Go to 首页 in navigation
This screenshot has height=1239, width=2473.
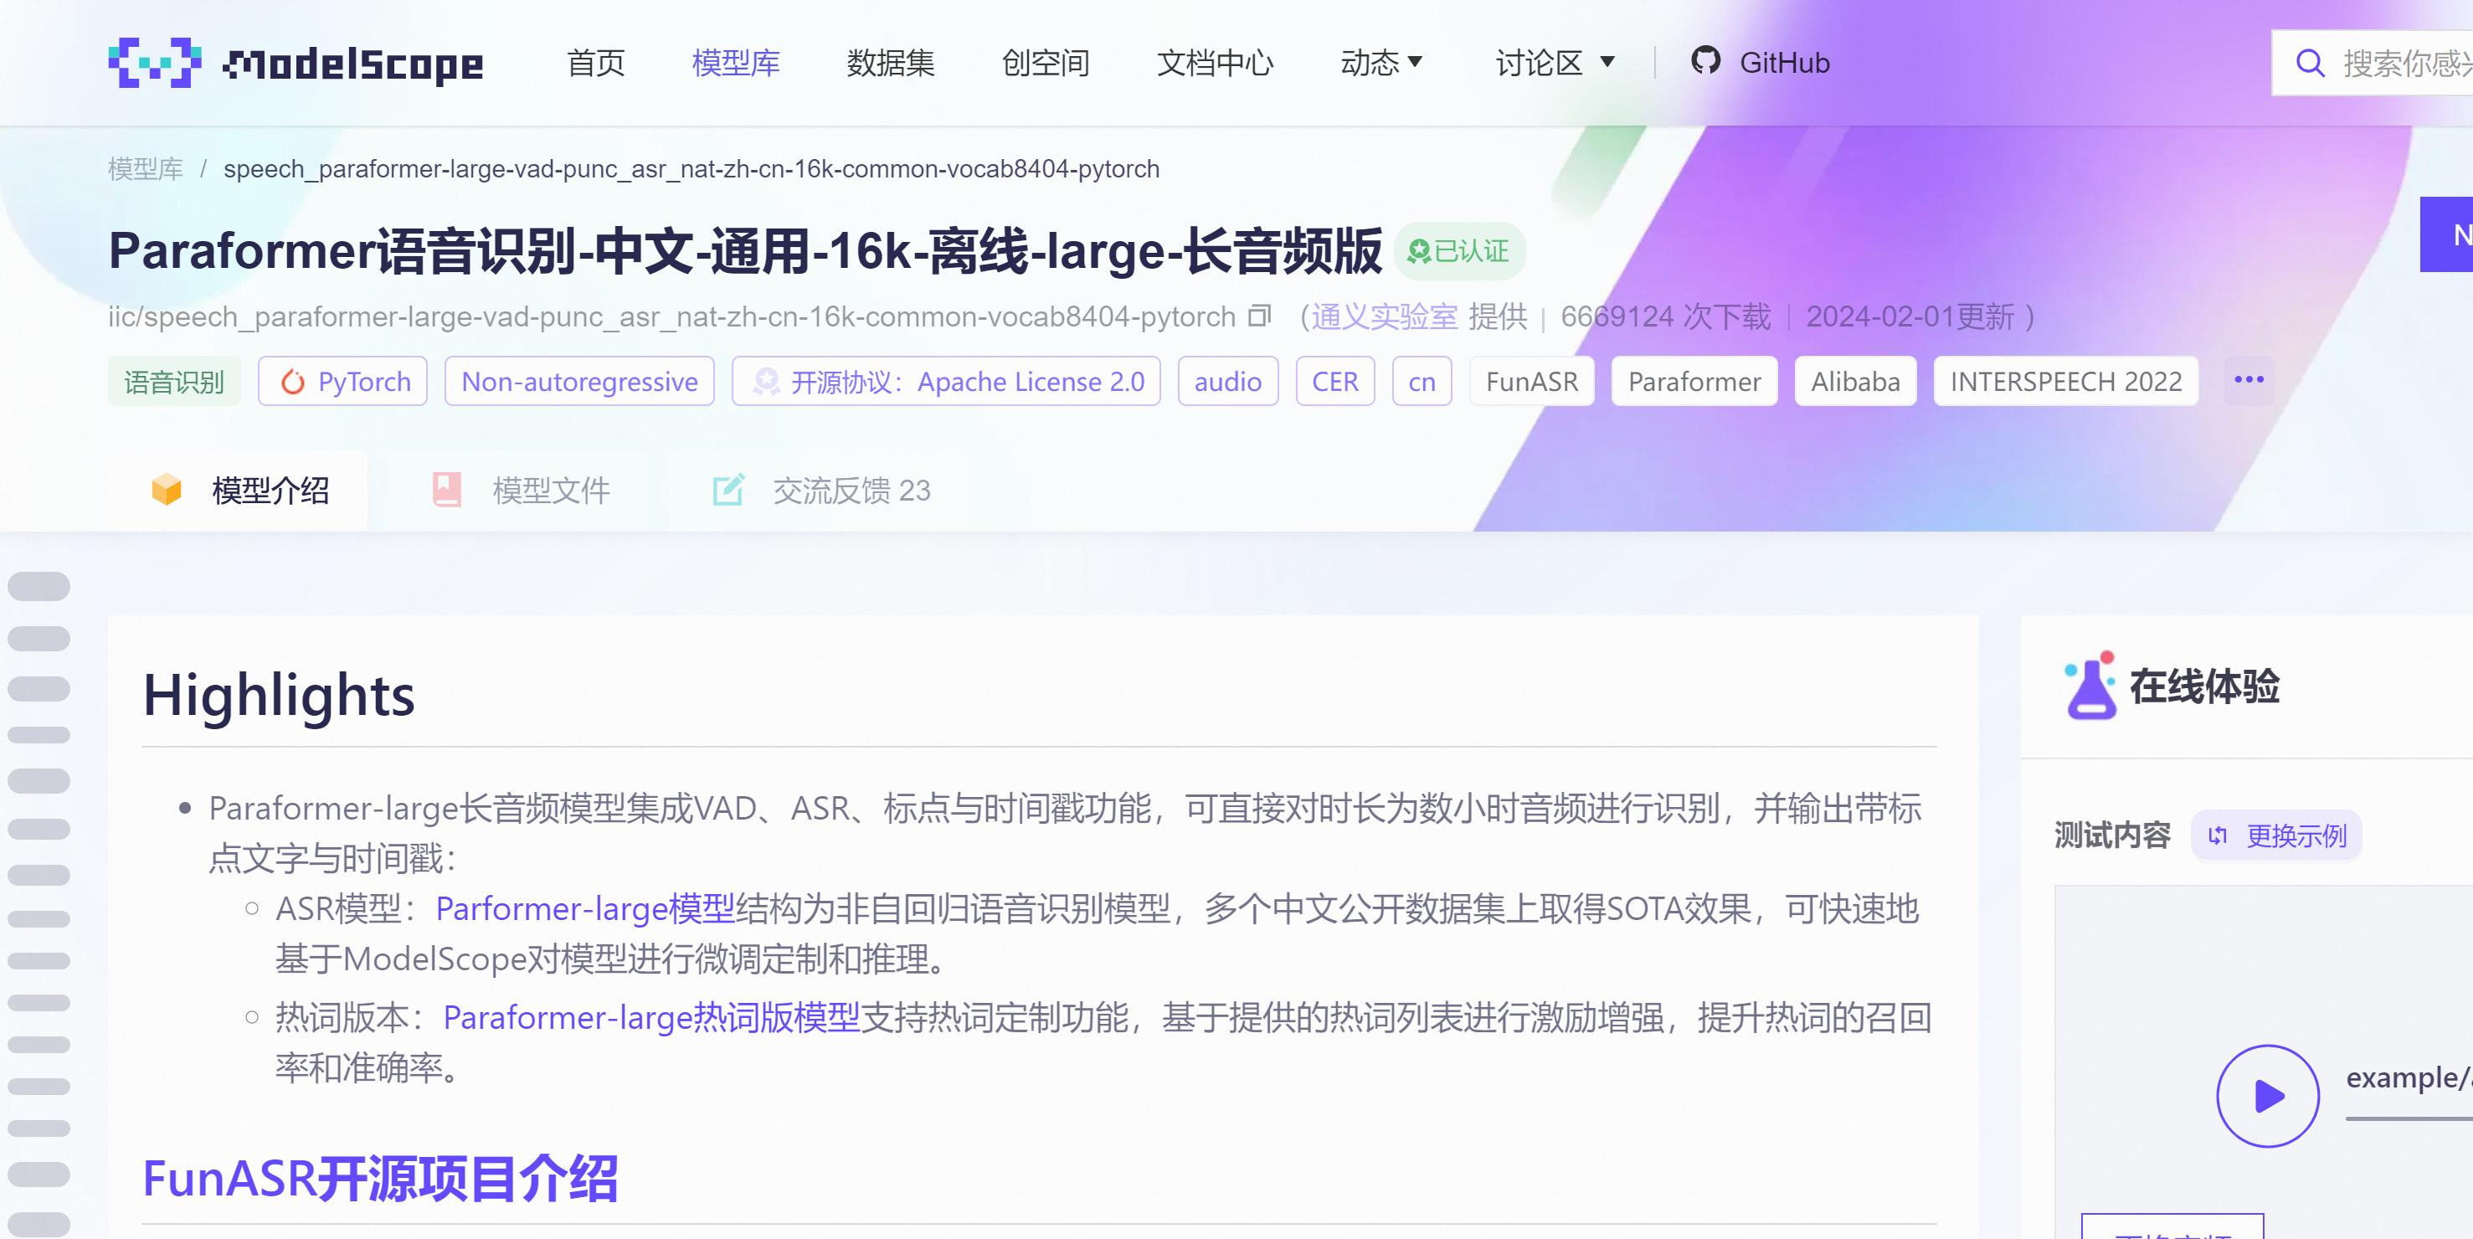click(x=595, y=64)
